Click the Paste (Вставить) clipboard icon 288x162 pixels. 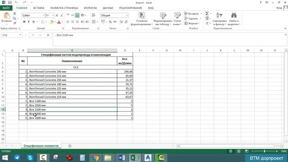pyautogui.click(x=6, y=16)
